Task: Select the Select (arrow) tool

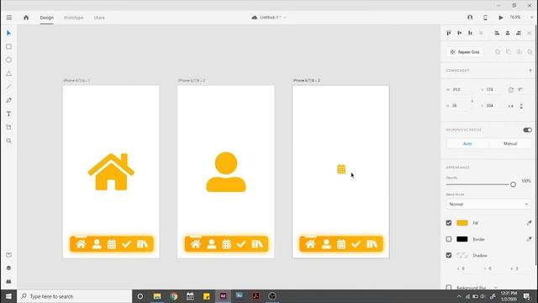Action: [8, 33]
